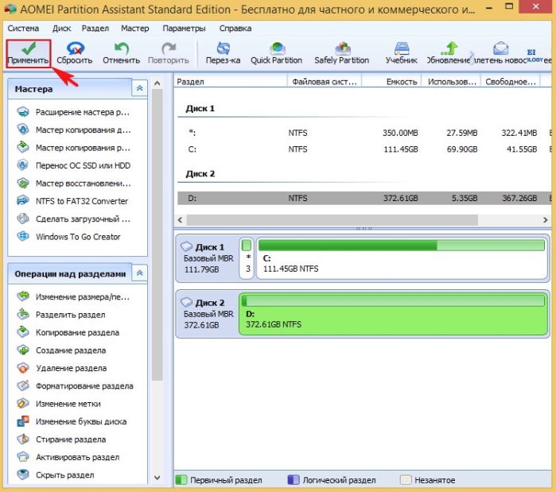556x492 pixels.
Task: Click the Первичный раздел legend swatch
Action: [x=181, y=480]
